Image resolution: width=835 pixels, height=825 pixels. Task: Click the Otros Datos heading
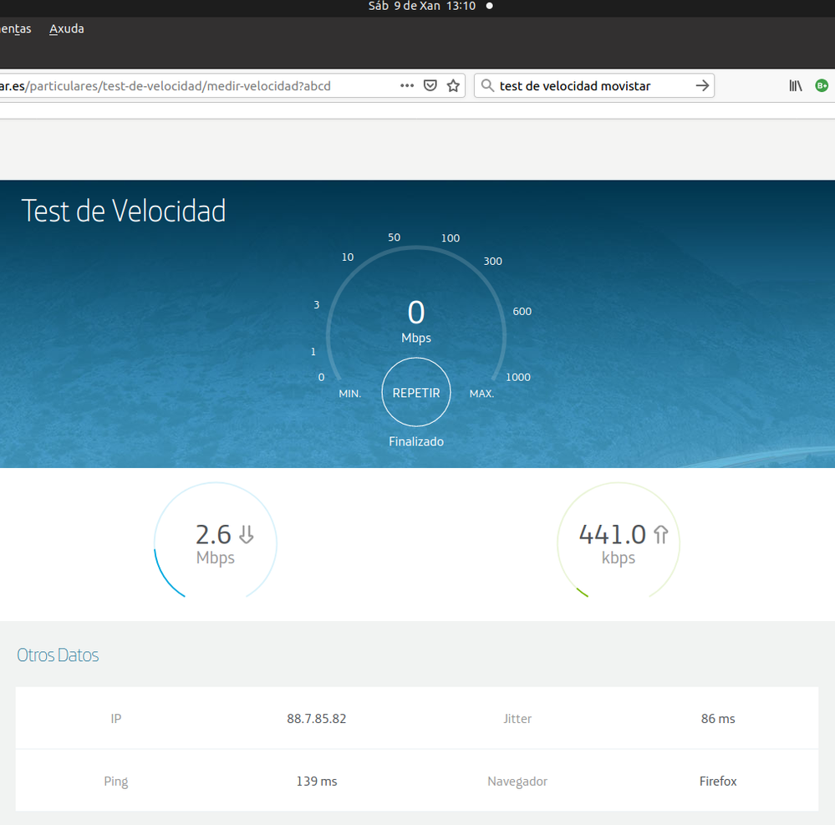tap(58, 655)
